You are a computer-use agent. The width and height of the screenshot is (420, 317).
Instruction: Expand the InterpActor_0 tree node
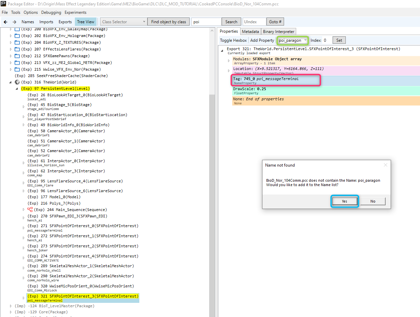tap(24, 163)
